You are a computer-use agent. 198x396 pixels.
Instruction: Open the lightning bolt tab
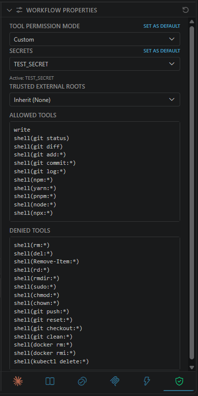(147, 381)
